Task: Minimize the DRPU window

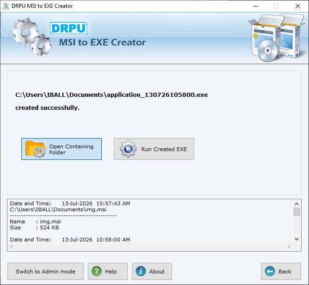Action: [x=256, y=6]
